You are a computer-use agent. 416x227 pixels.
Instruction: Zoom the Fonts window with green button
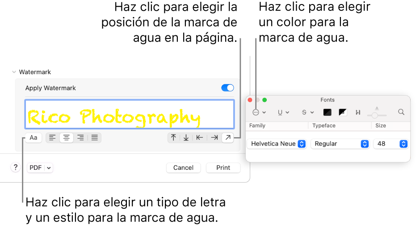coord(265,100)
